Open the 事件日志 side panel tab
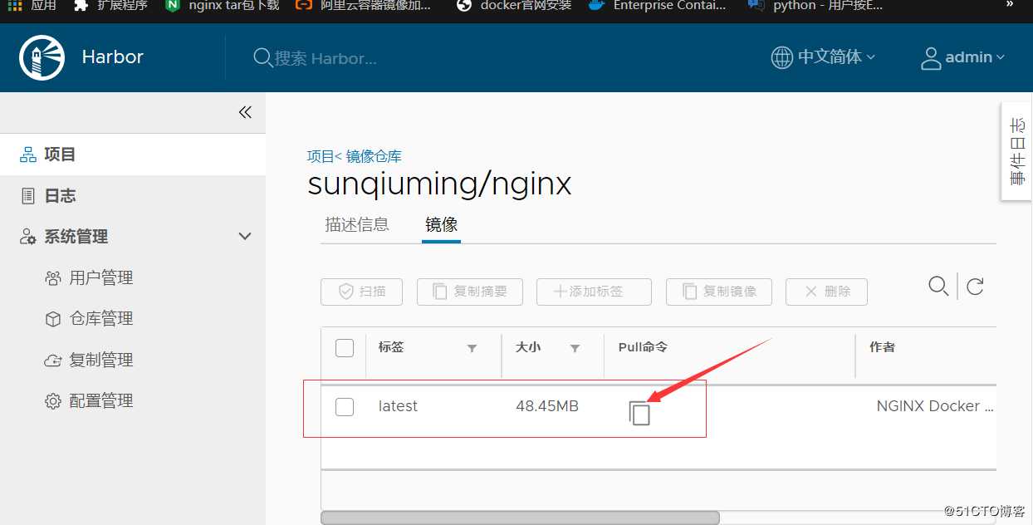Viewport: 1033px width, 525px height. [x=1017, y=151]
